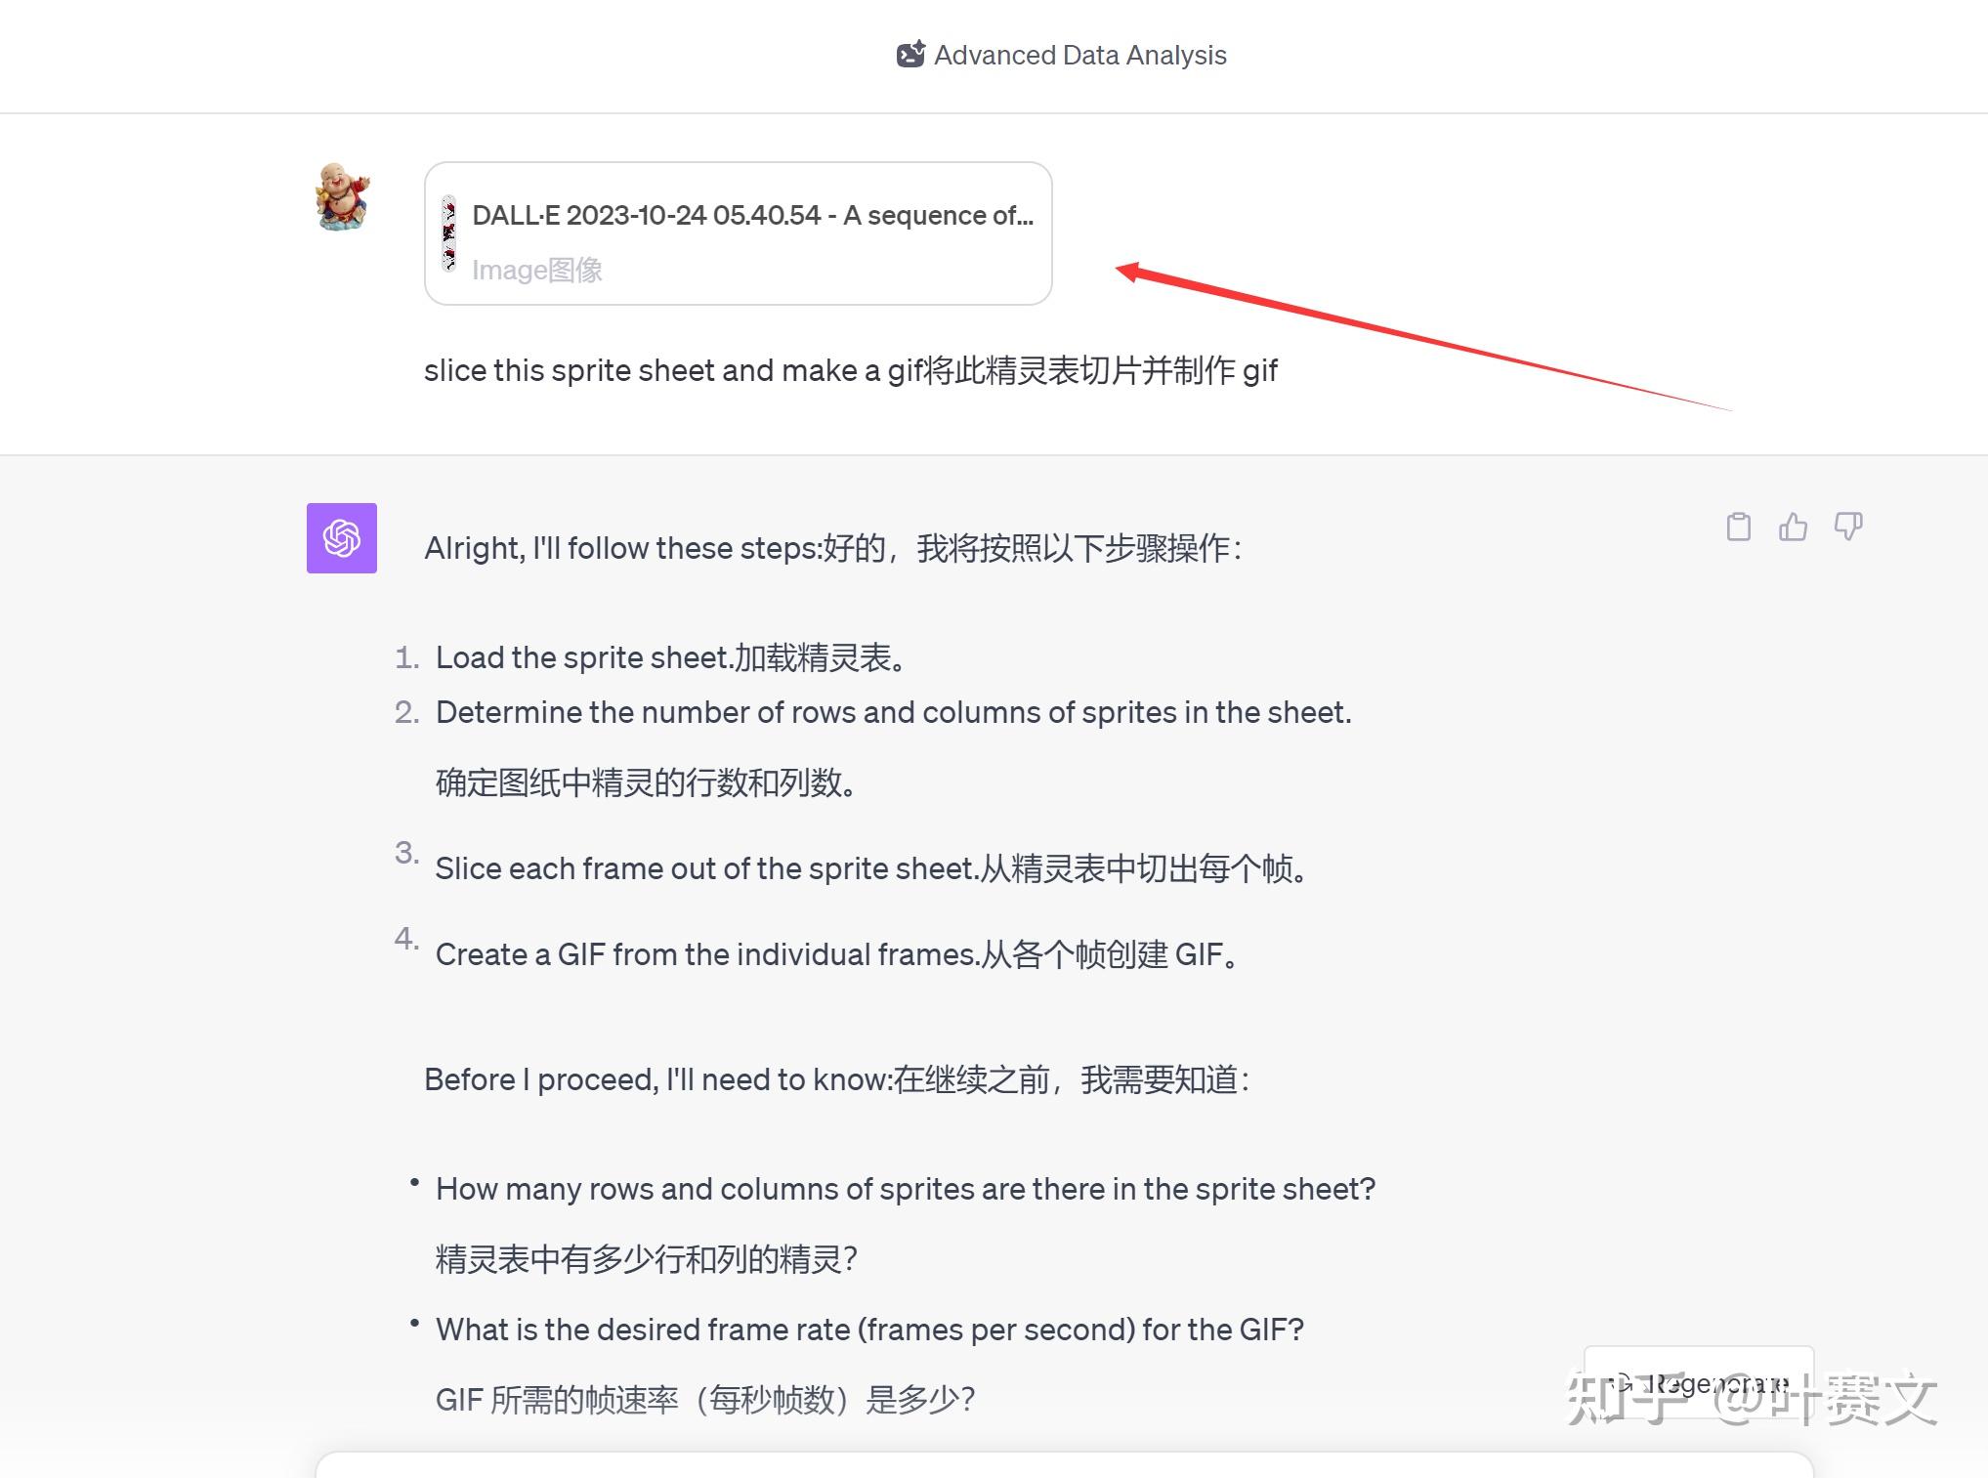Give the response a thumbs down
This screenshot has height=1478, width=1988.
[x=1847, y=527]
